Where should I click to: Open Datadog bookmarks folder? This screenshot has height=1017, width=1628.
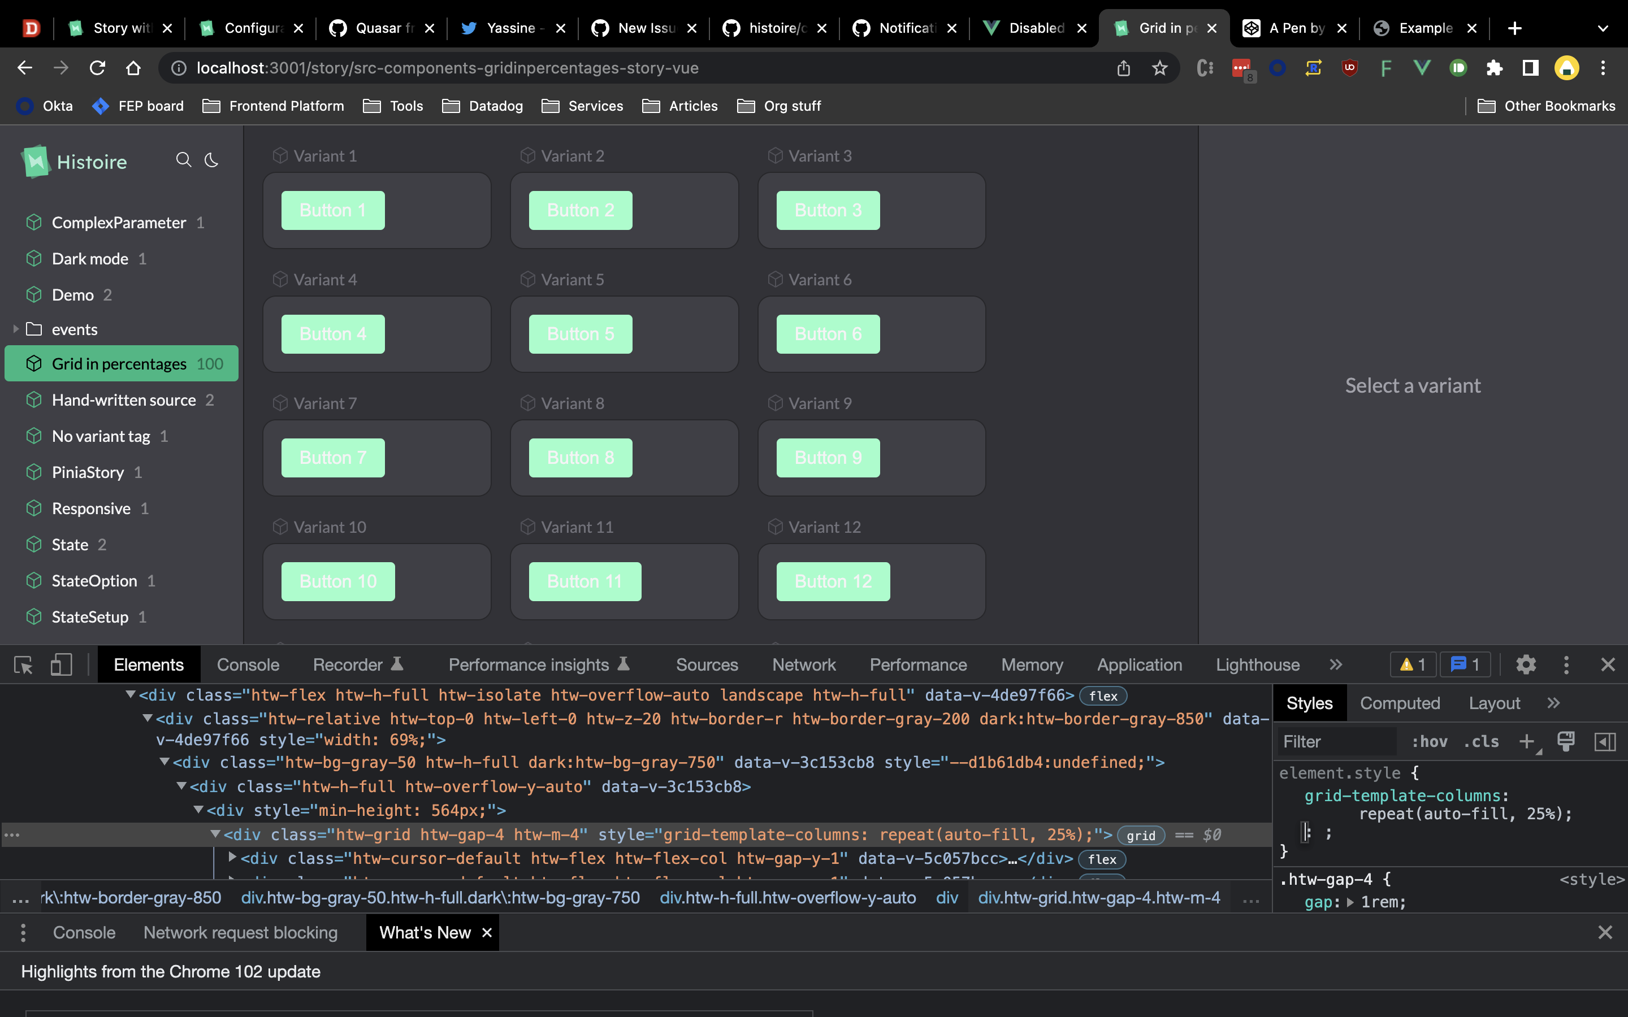(x=482, y=106)
